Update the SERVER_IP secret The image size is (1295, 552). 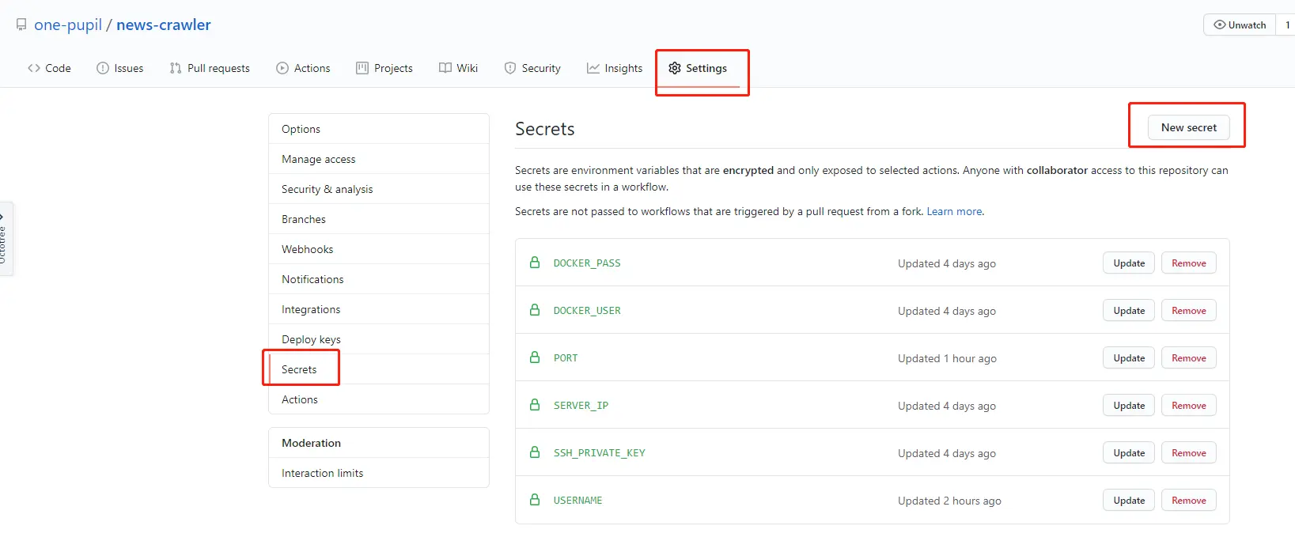[1129, 406]
